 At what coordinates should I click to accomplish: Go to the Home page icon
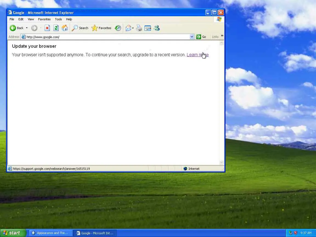(x=65, y=28)
